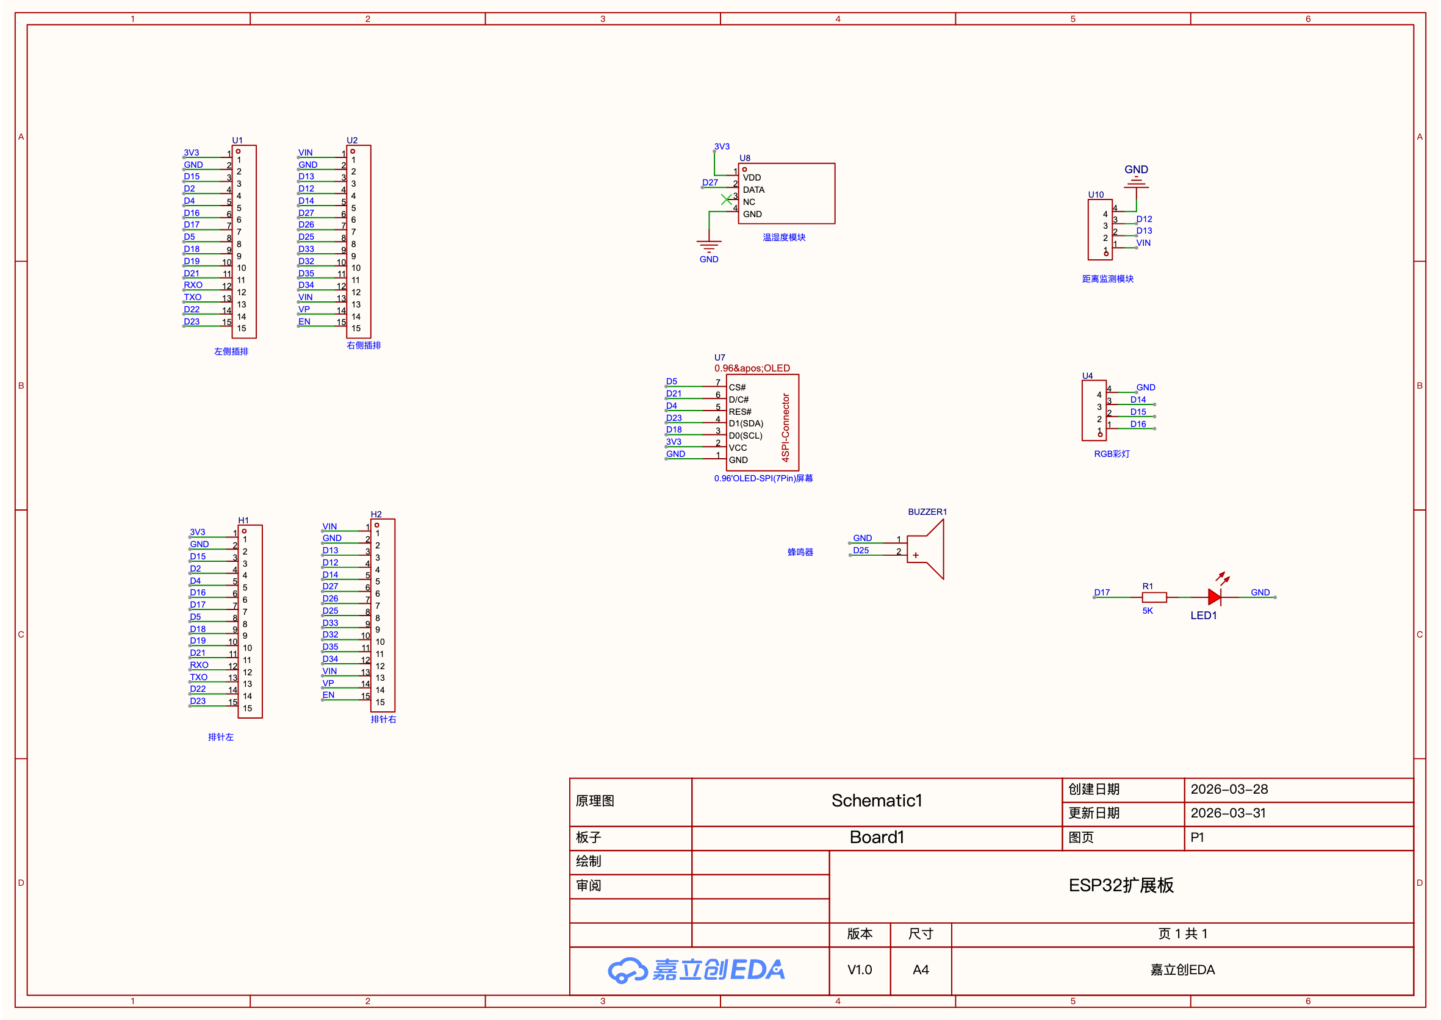Click the U4 RGB light header
Image resolution: width=1441 pixels, height=1020 pixels.
pos(1094,410)
